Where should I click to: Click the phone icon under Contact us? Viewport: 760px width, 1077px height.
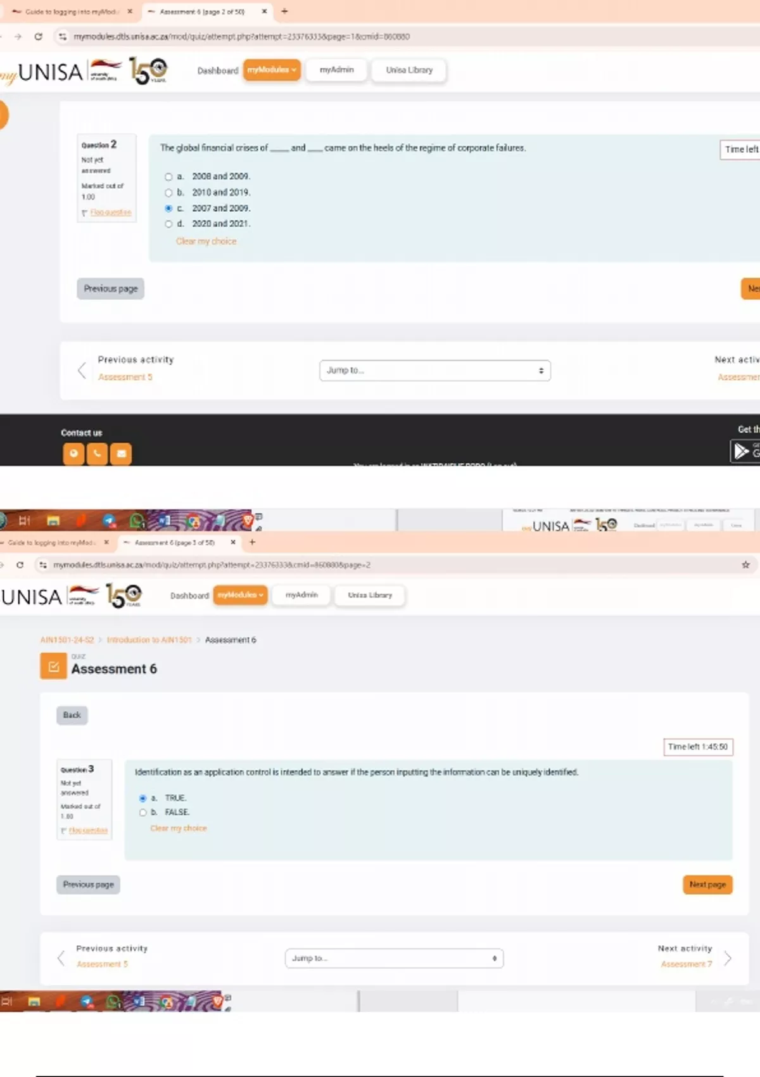click(97, 454)
